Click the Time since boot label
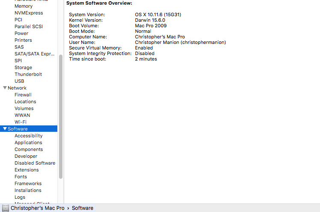This screenshot has width=320, height=212. point(88,59)
